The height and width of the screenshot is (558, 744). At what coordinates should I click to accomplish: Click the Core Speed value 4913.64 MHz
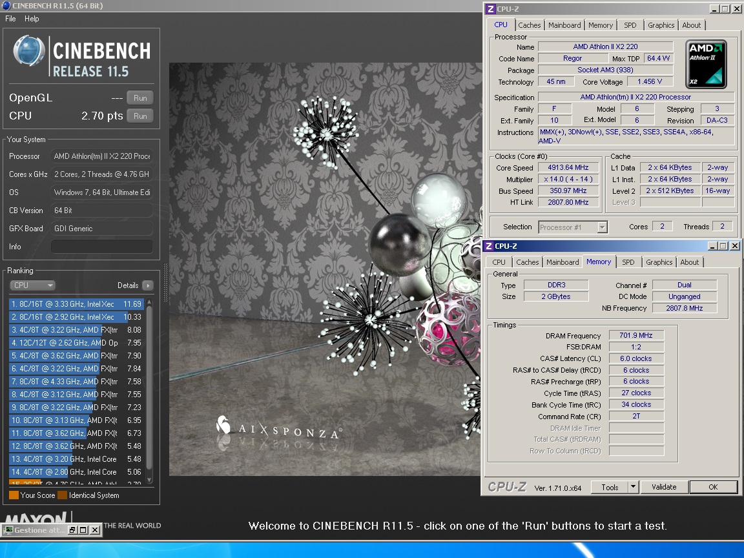568,167
